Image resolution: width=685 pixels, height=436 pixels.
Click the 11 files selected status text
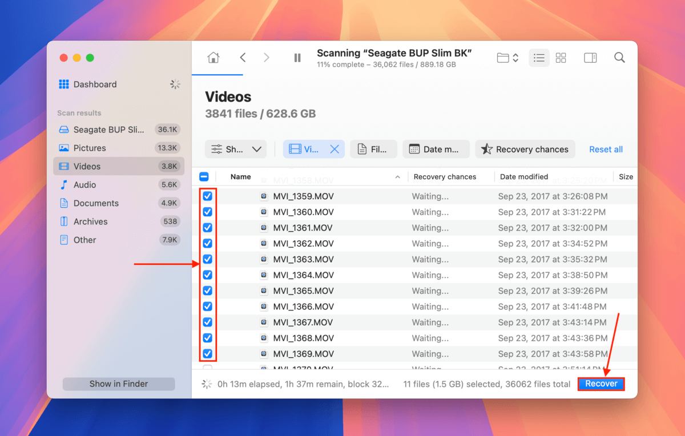tap(486, 384)
